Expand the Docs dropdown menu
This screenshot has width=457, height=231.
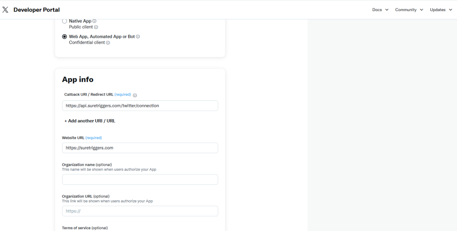click(x=380, y=10)
